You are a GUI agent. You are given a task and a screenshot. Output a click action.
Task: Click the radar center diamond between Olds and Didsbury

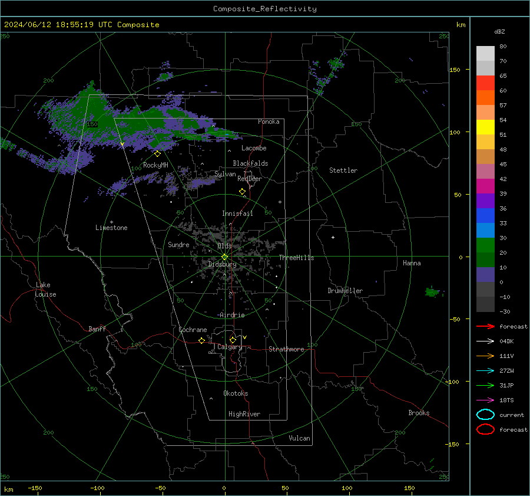[x=224, y=257]
